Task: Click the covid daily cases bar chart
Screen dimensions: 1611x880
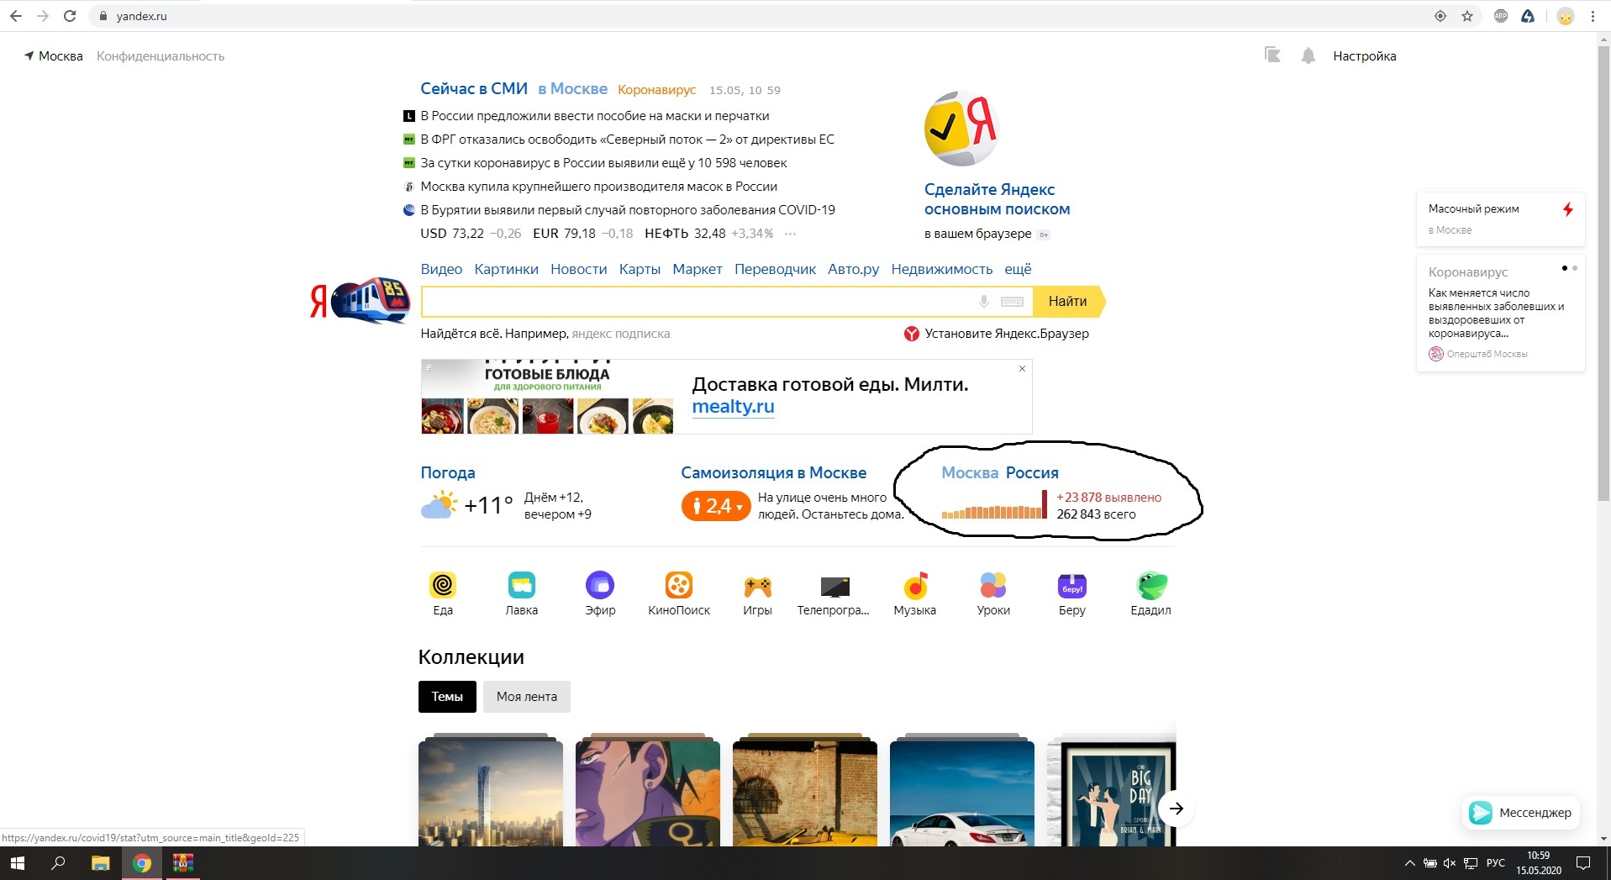Action: [x=994, y=504]
